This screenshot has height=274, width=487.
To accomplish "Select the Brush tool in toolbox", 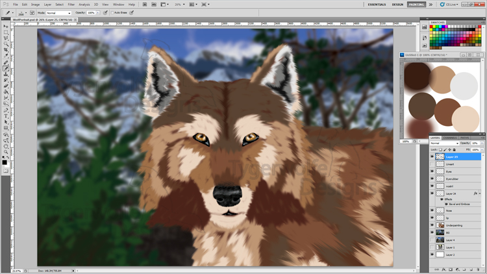I will [6, 68].
